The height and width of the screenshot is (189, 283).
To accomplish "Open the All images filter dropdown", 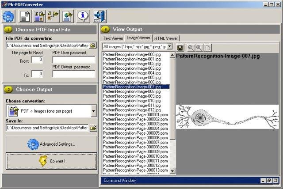I will 169,46.
